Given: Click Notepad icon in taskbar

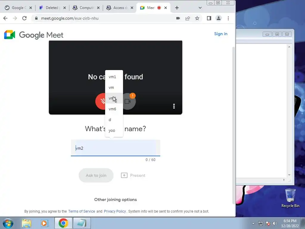Looking at the screenshot, I should tap(82, 223).
